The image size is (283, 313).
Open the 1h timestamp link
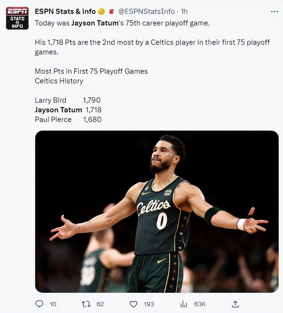click(x=184, y=12)
